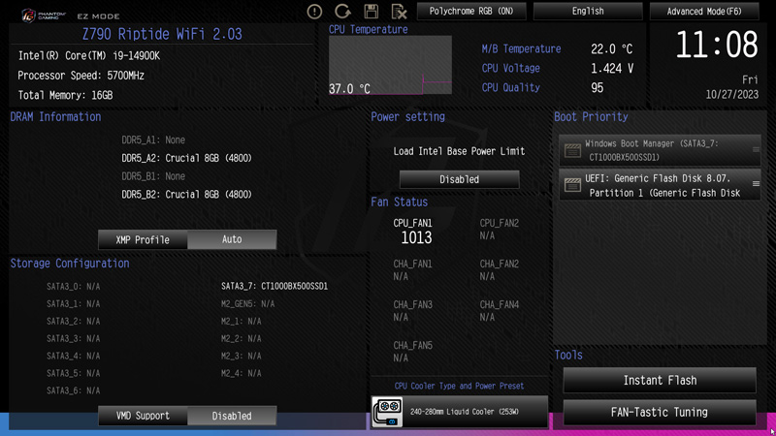Toggle Load Intel Base Power Limit Disabled

coord(459,179)
